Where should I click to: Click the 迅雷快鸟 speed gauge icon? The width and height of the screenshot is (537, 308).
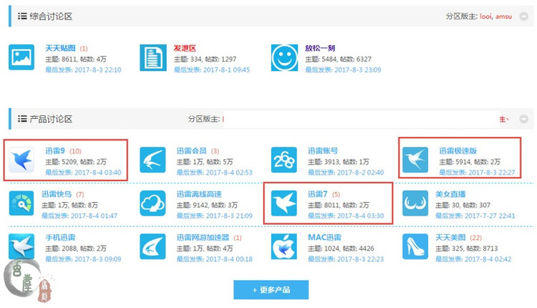tap(21, 203)
